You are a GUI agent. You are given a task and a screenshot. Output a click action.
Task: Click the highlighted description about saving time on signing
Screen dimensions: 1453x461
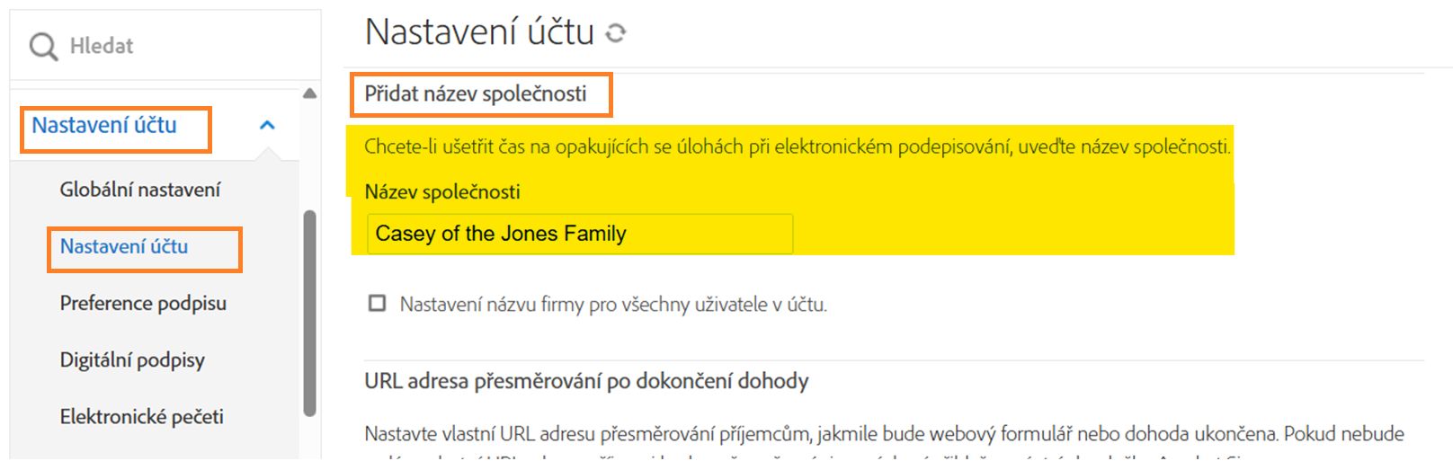coord(797,147)
